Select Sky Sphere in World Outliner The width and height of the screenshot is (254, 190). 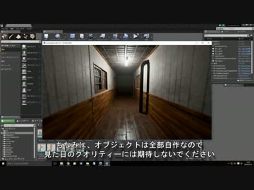point(219,61)
